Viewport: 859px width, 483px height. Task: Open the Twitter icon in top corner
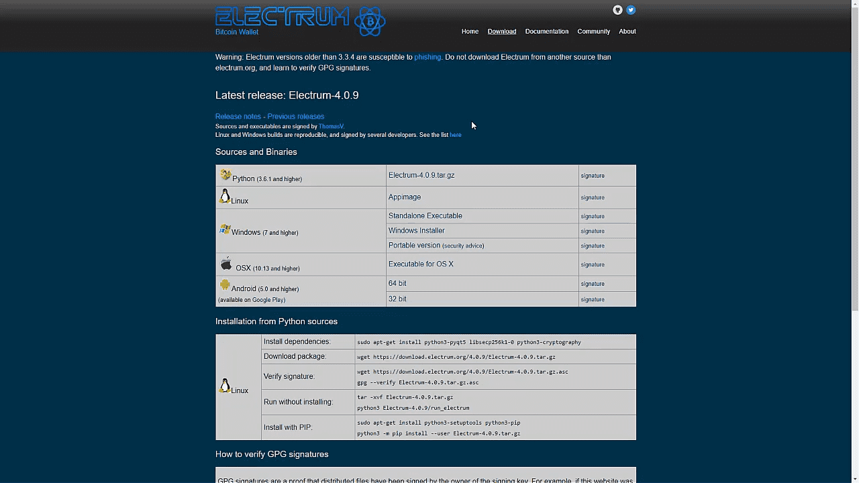[631, 10]
